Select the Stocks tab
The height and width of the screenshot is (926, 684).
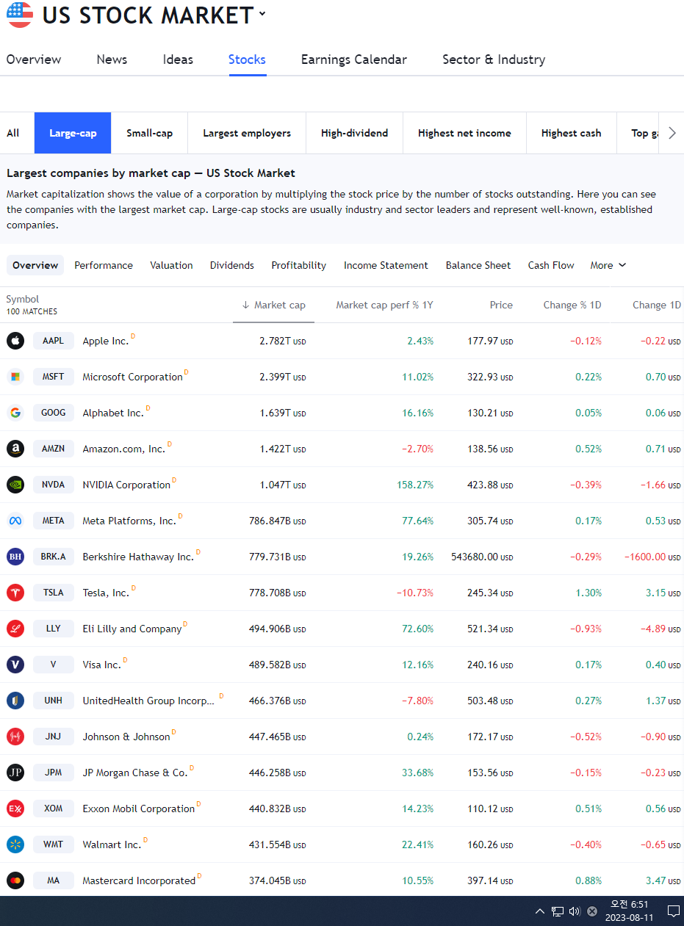click(x=247, y=59)
